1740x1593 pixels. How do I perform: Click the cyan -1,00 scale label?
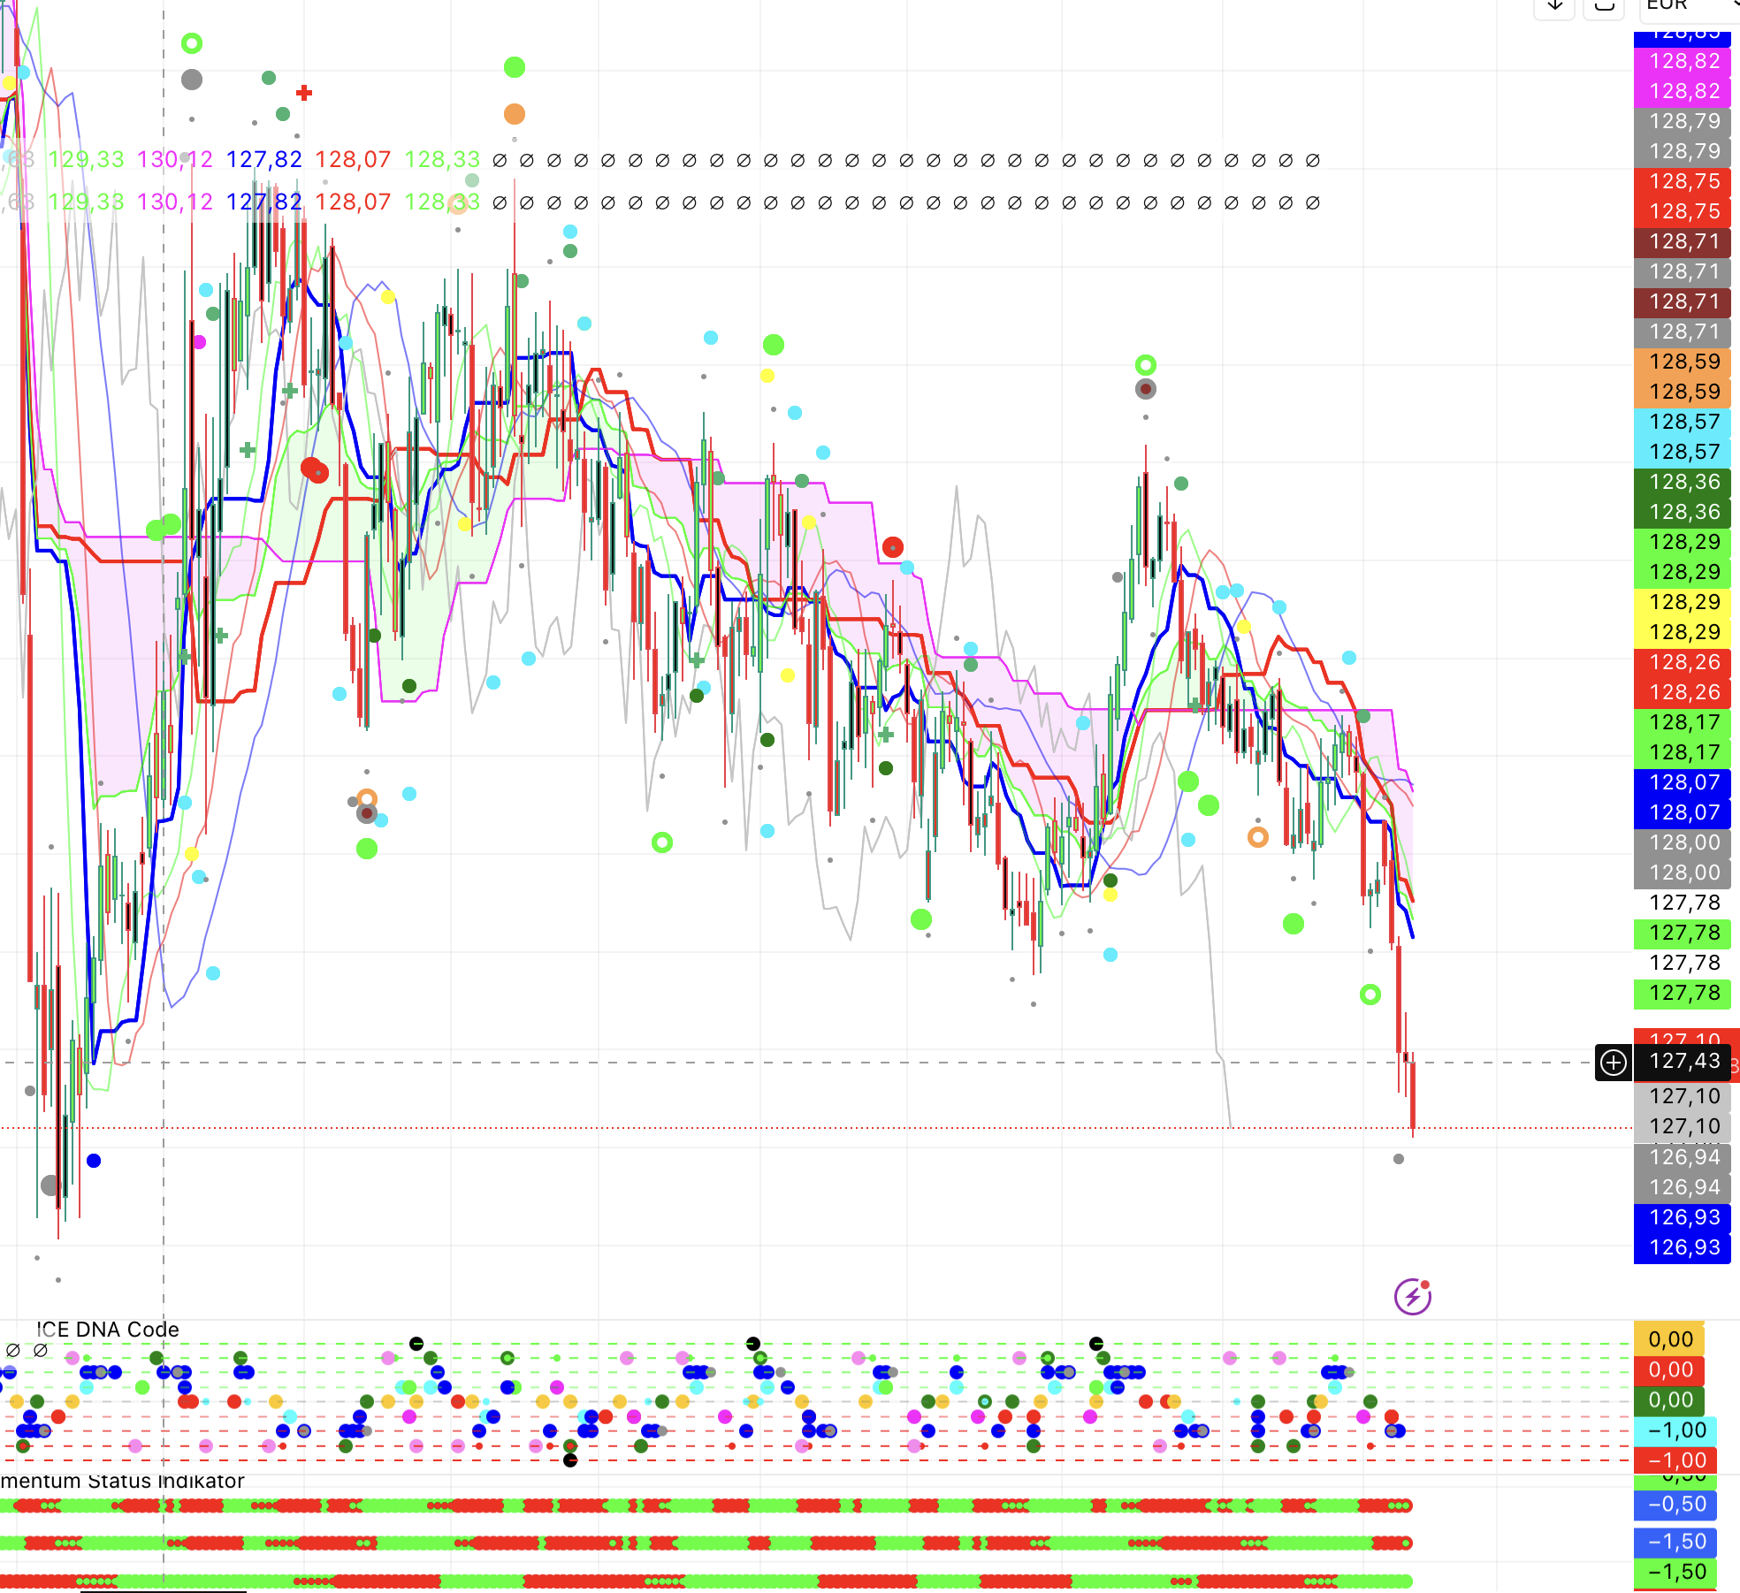1675,1430
